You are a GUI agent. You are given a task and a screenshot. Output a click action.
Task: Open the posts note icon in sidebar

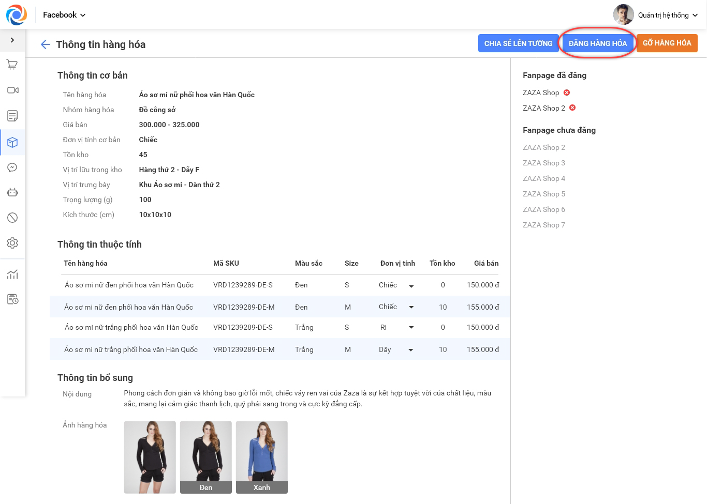pyautogui.click(x=12, y=116)
